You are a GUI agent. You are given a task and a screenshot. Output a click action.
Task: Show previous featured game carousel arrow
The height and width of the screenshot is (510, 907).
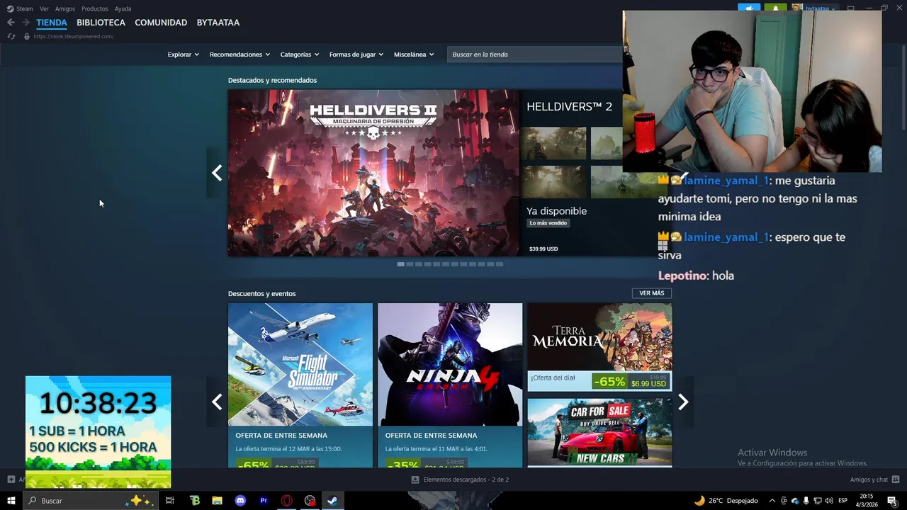pyautogui.click(x=217, y=173)
